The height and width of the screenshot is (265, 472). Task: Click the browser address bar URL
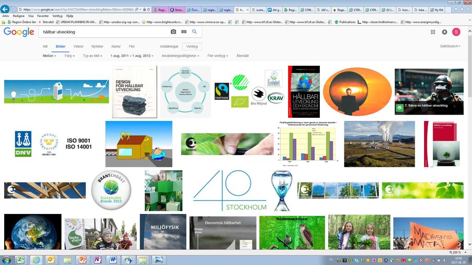pyautogui.click(x=78, y=10)
